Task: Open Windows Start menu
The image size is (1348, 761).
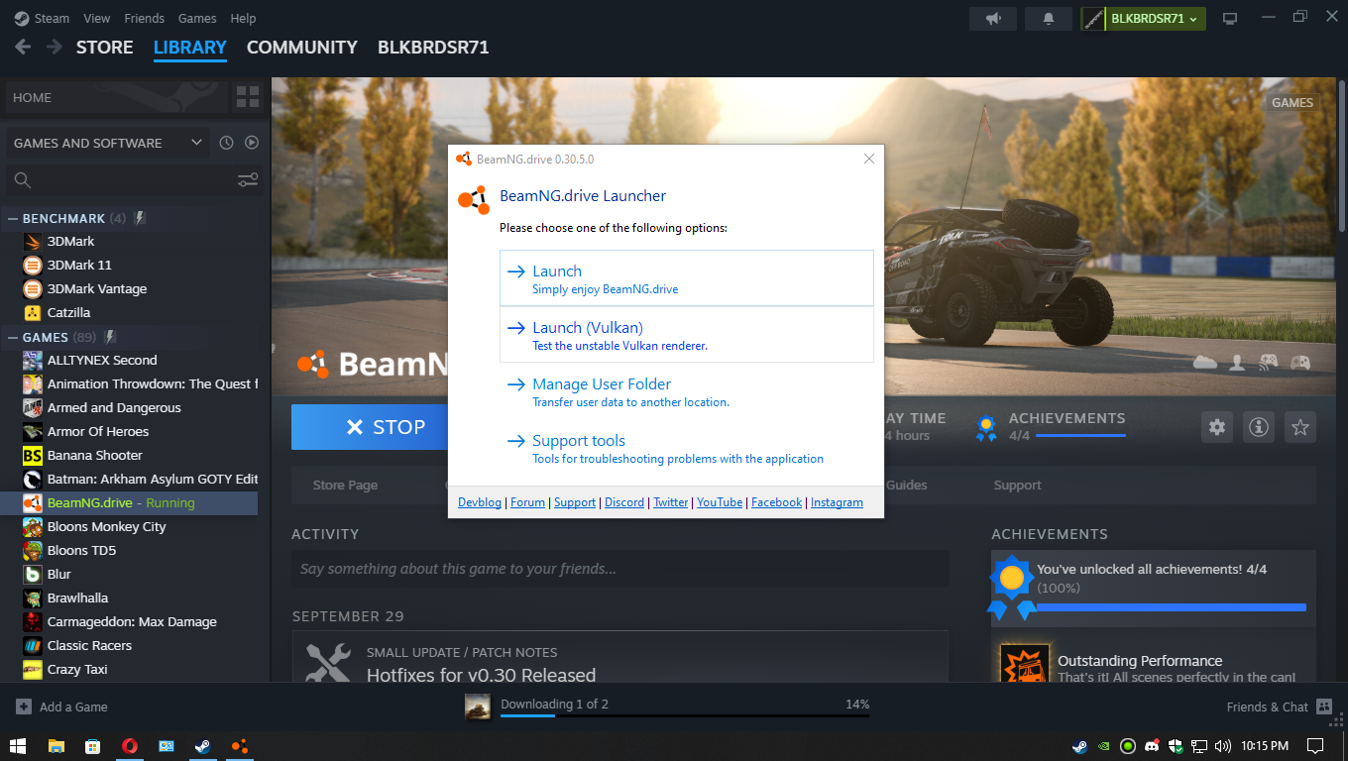Action: pyautogui.click(x=18, y=745)
